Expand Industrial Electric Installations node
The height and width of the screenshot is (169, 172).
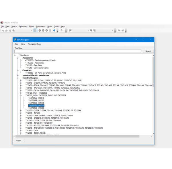click(x=17, y=75)
